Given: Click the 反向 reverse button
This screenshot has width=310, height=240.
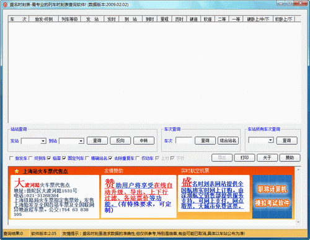Looking at the screenshot, I should click(120, 141).
